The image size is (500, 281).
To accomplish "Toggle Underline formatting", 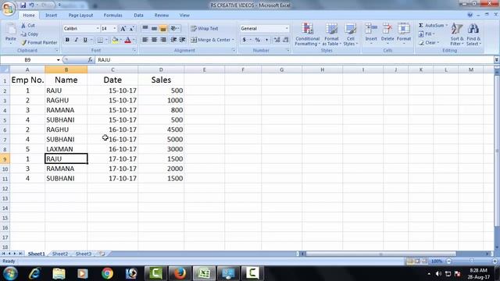I will click(85, 40).
